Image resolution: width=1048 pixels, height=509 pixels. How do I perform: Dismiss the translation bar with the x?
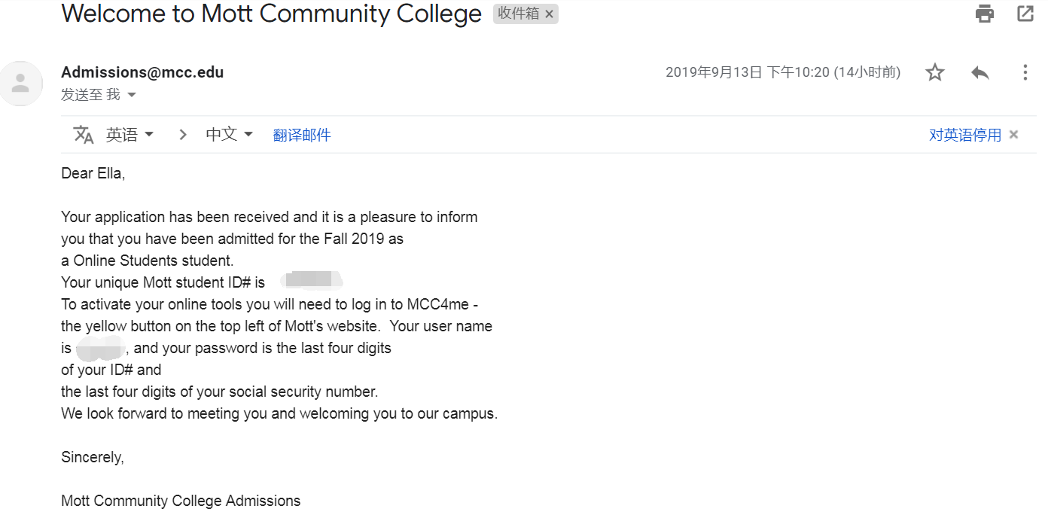(x=1014, y=135)
